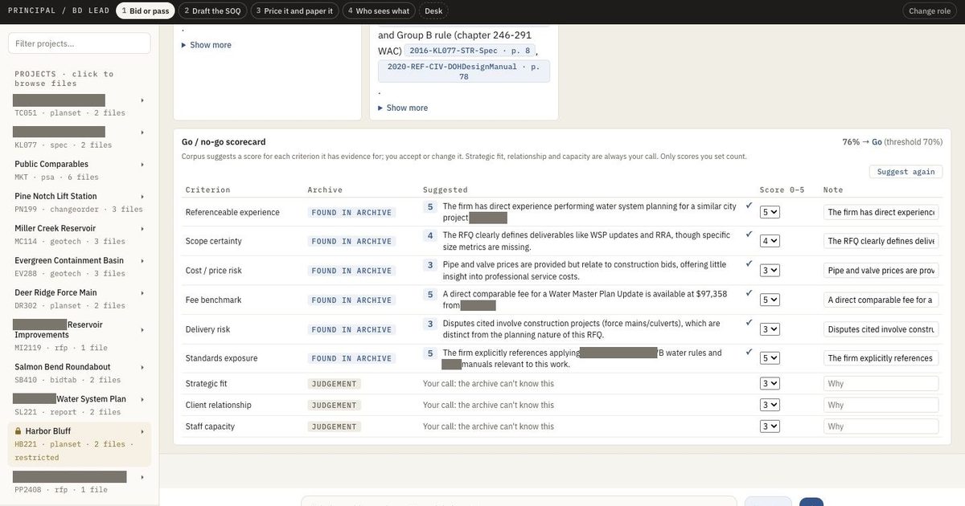Viewport: 965px width, 506px height.
Task: Accept suggested score for Scope certainty checkmark
Action: tap(749, 235)
